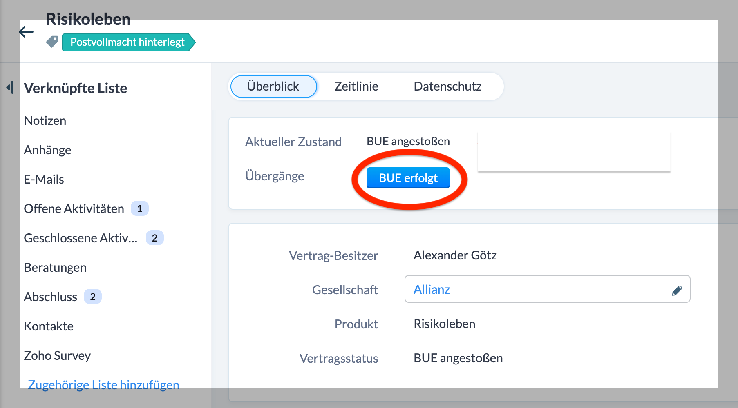The width and height of the screenshot is (738, 408).
Task: Click the pencil edit icon for Gesellschaft
Action: [x=677, y=290]
